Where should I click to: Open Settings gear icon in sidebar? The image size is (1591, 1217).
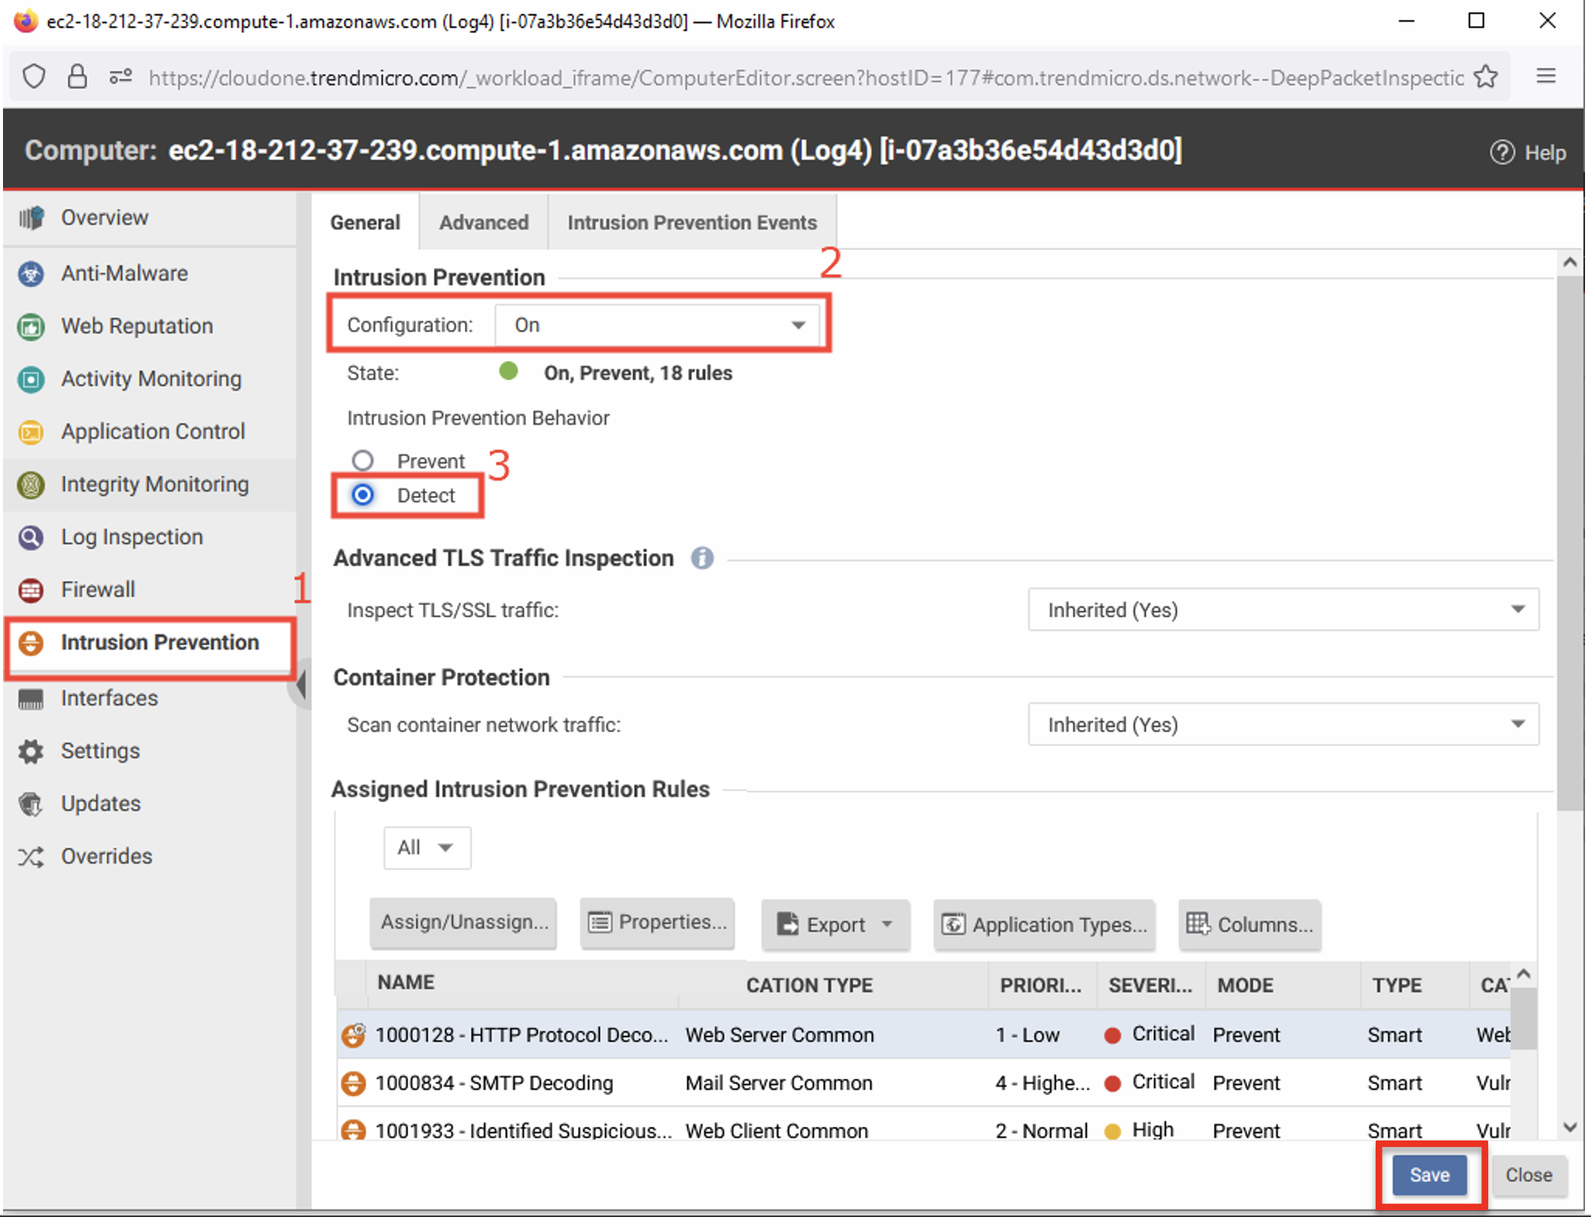[x=31, y=751]
